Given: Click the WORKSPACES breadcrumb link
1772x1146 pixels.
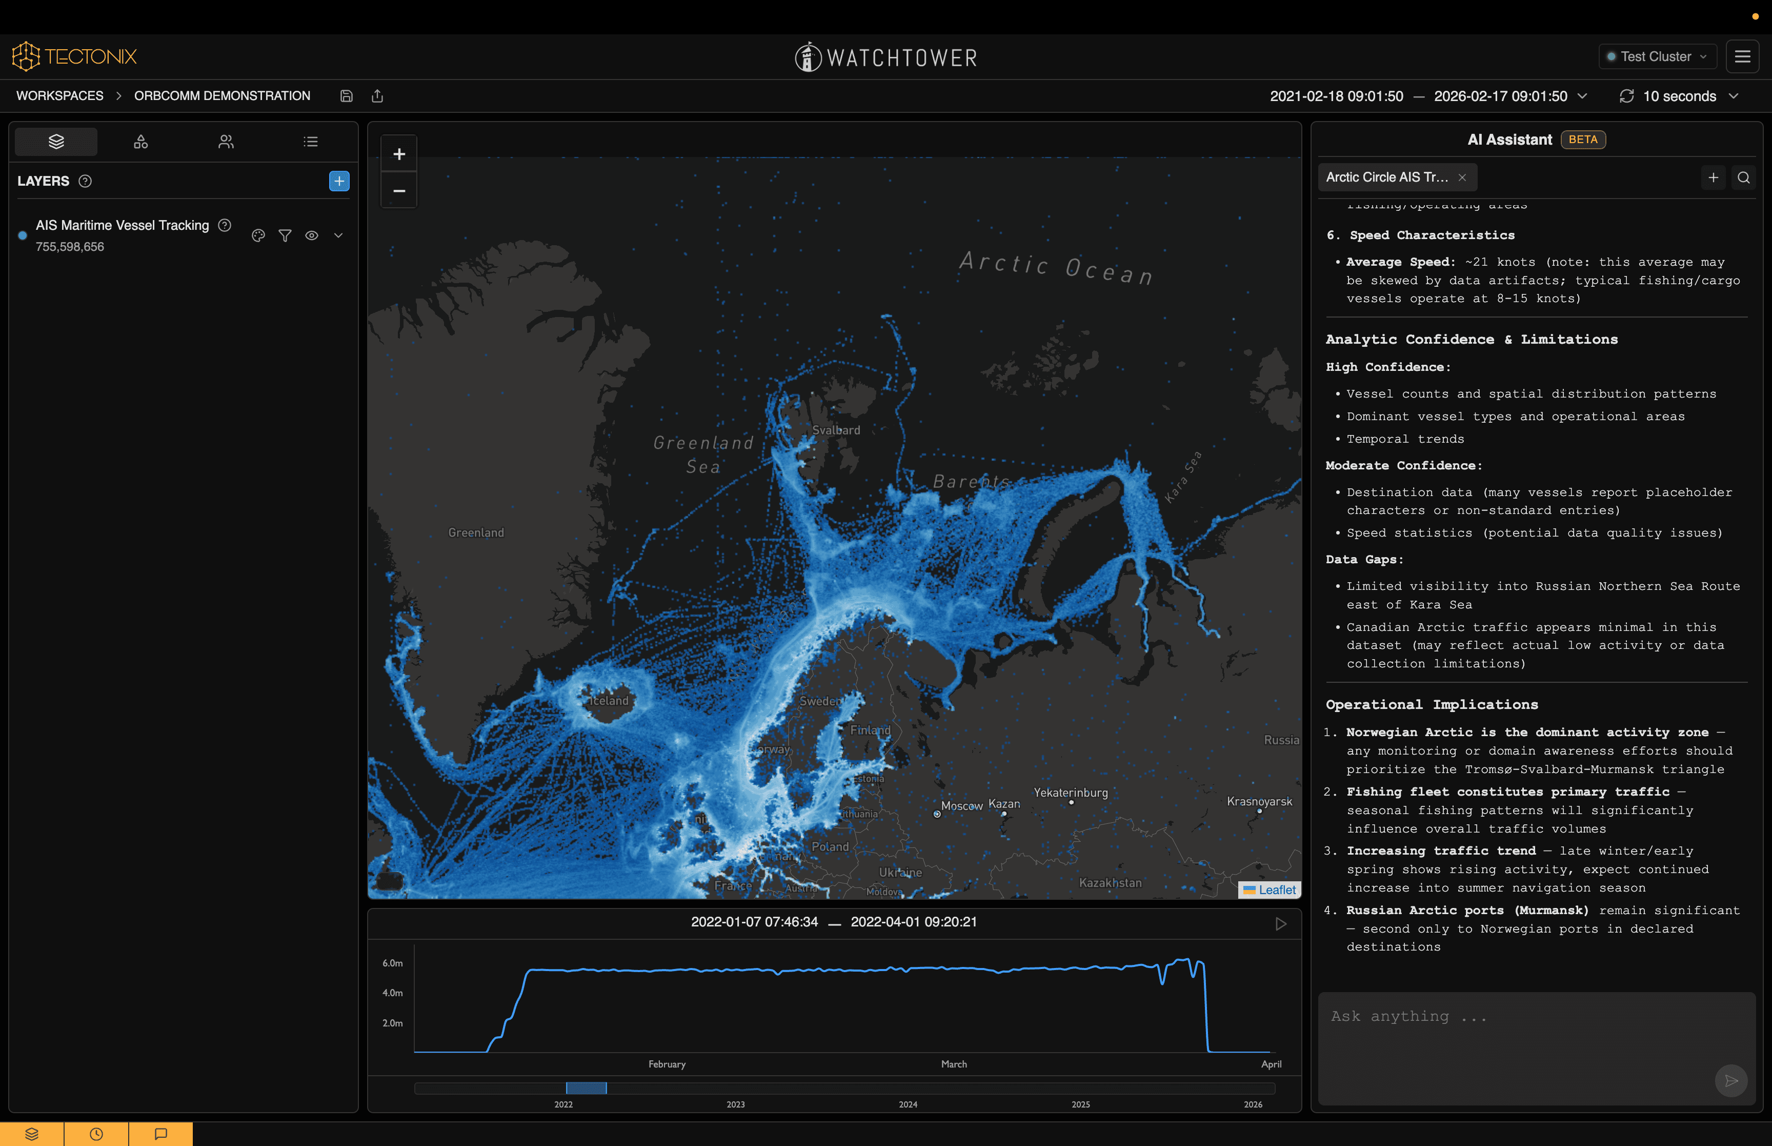Looking at the screenshot, I should click(60, 96).
